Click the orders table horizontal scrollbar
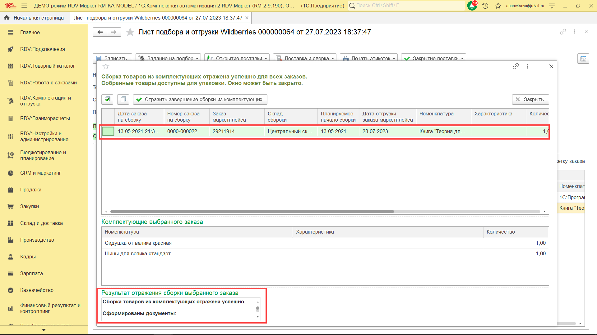597x335 pixels. pyautogui.click(x=252, y=212)
